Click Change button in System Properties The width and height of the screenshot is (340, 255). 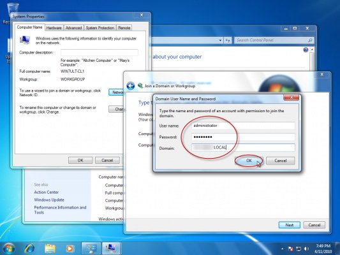[116, 109]
